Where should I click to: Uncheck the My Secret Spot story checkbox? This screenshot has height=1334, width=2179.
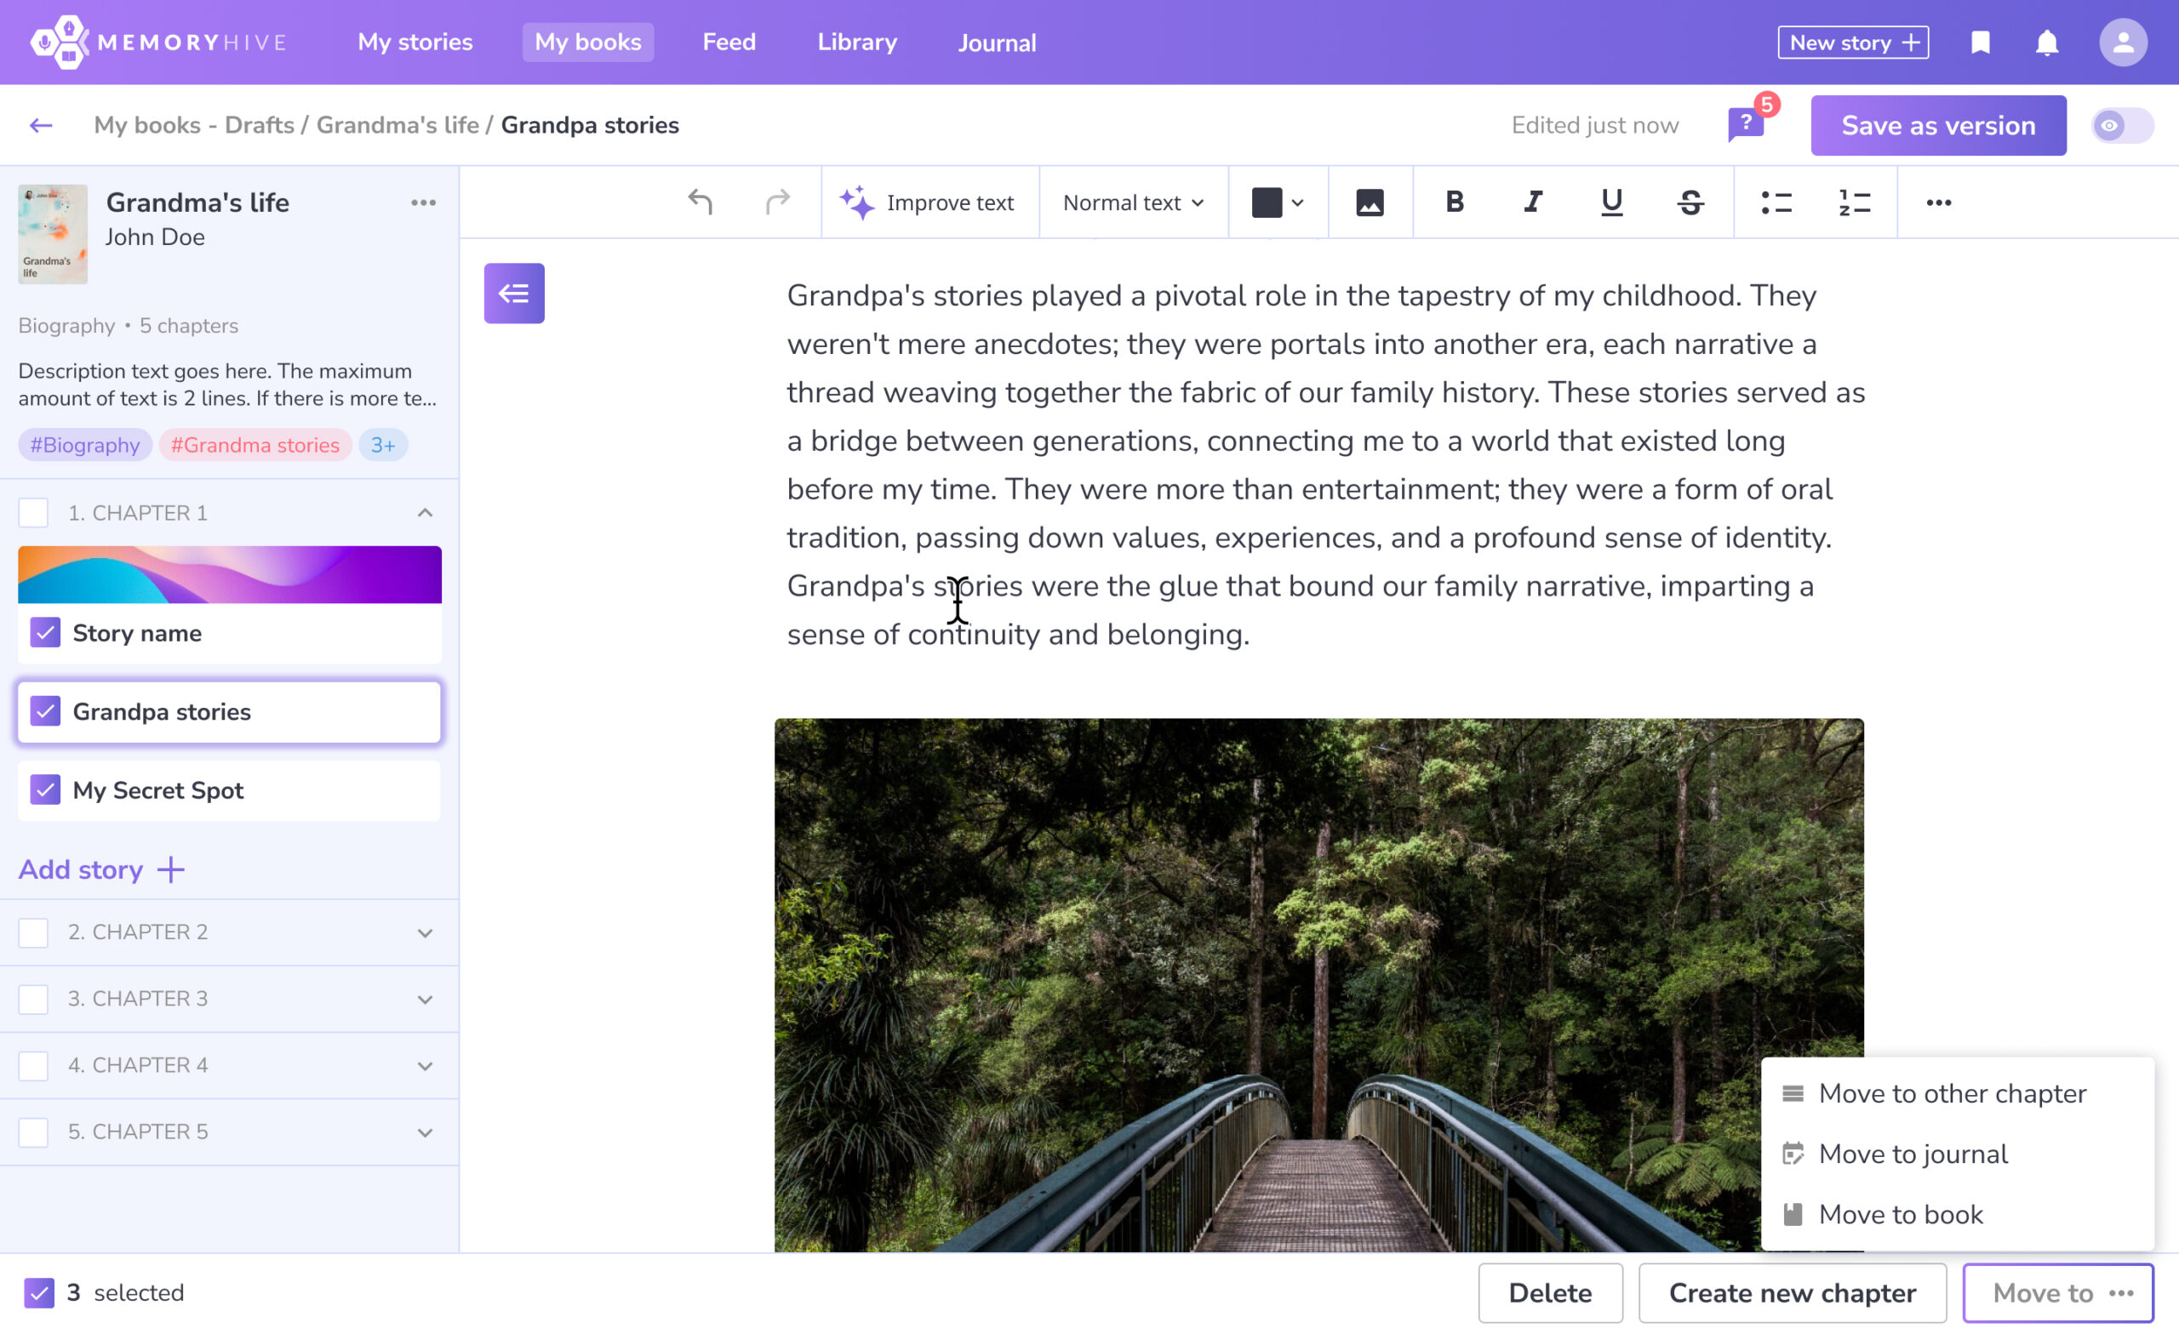pos(45,790)
